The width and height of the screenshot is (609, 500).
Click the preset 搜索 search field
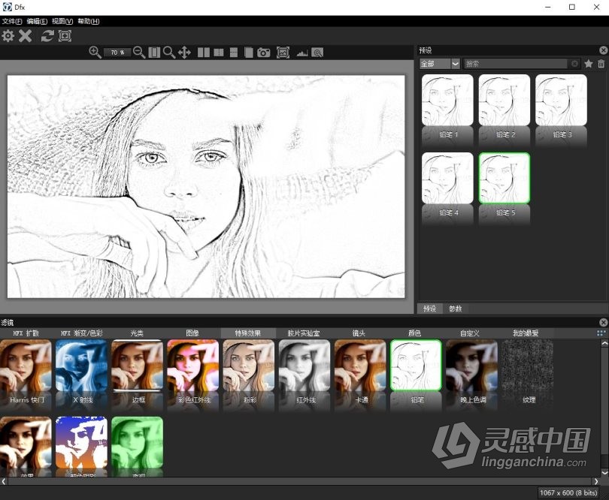tap(517, 64)
